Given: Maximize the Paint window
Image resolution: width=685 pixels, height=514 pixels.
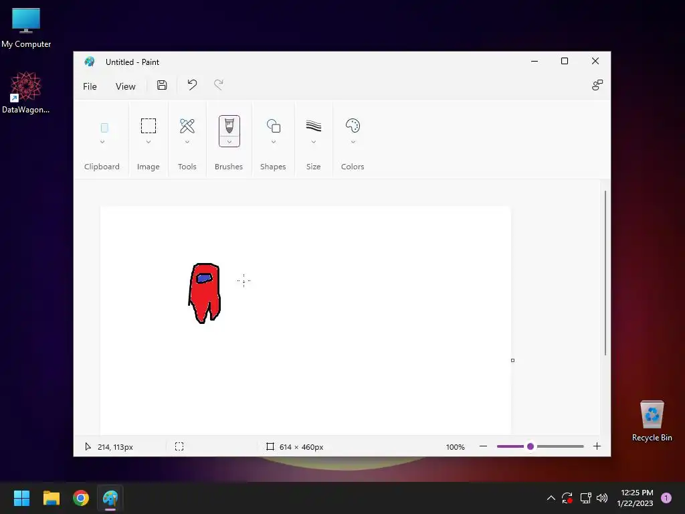Looking at the screenshot, I should click(565, 61).
